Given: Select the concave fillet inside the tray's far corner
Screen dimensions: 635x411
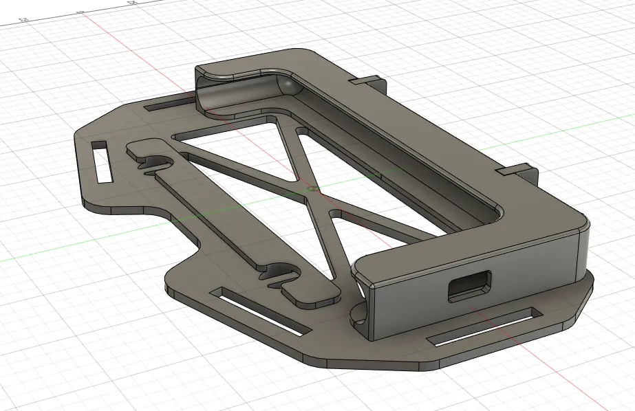Looking at the screenshot, I should click(x=290, y=84).
